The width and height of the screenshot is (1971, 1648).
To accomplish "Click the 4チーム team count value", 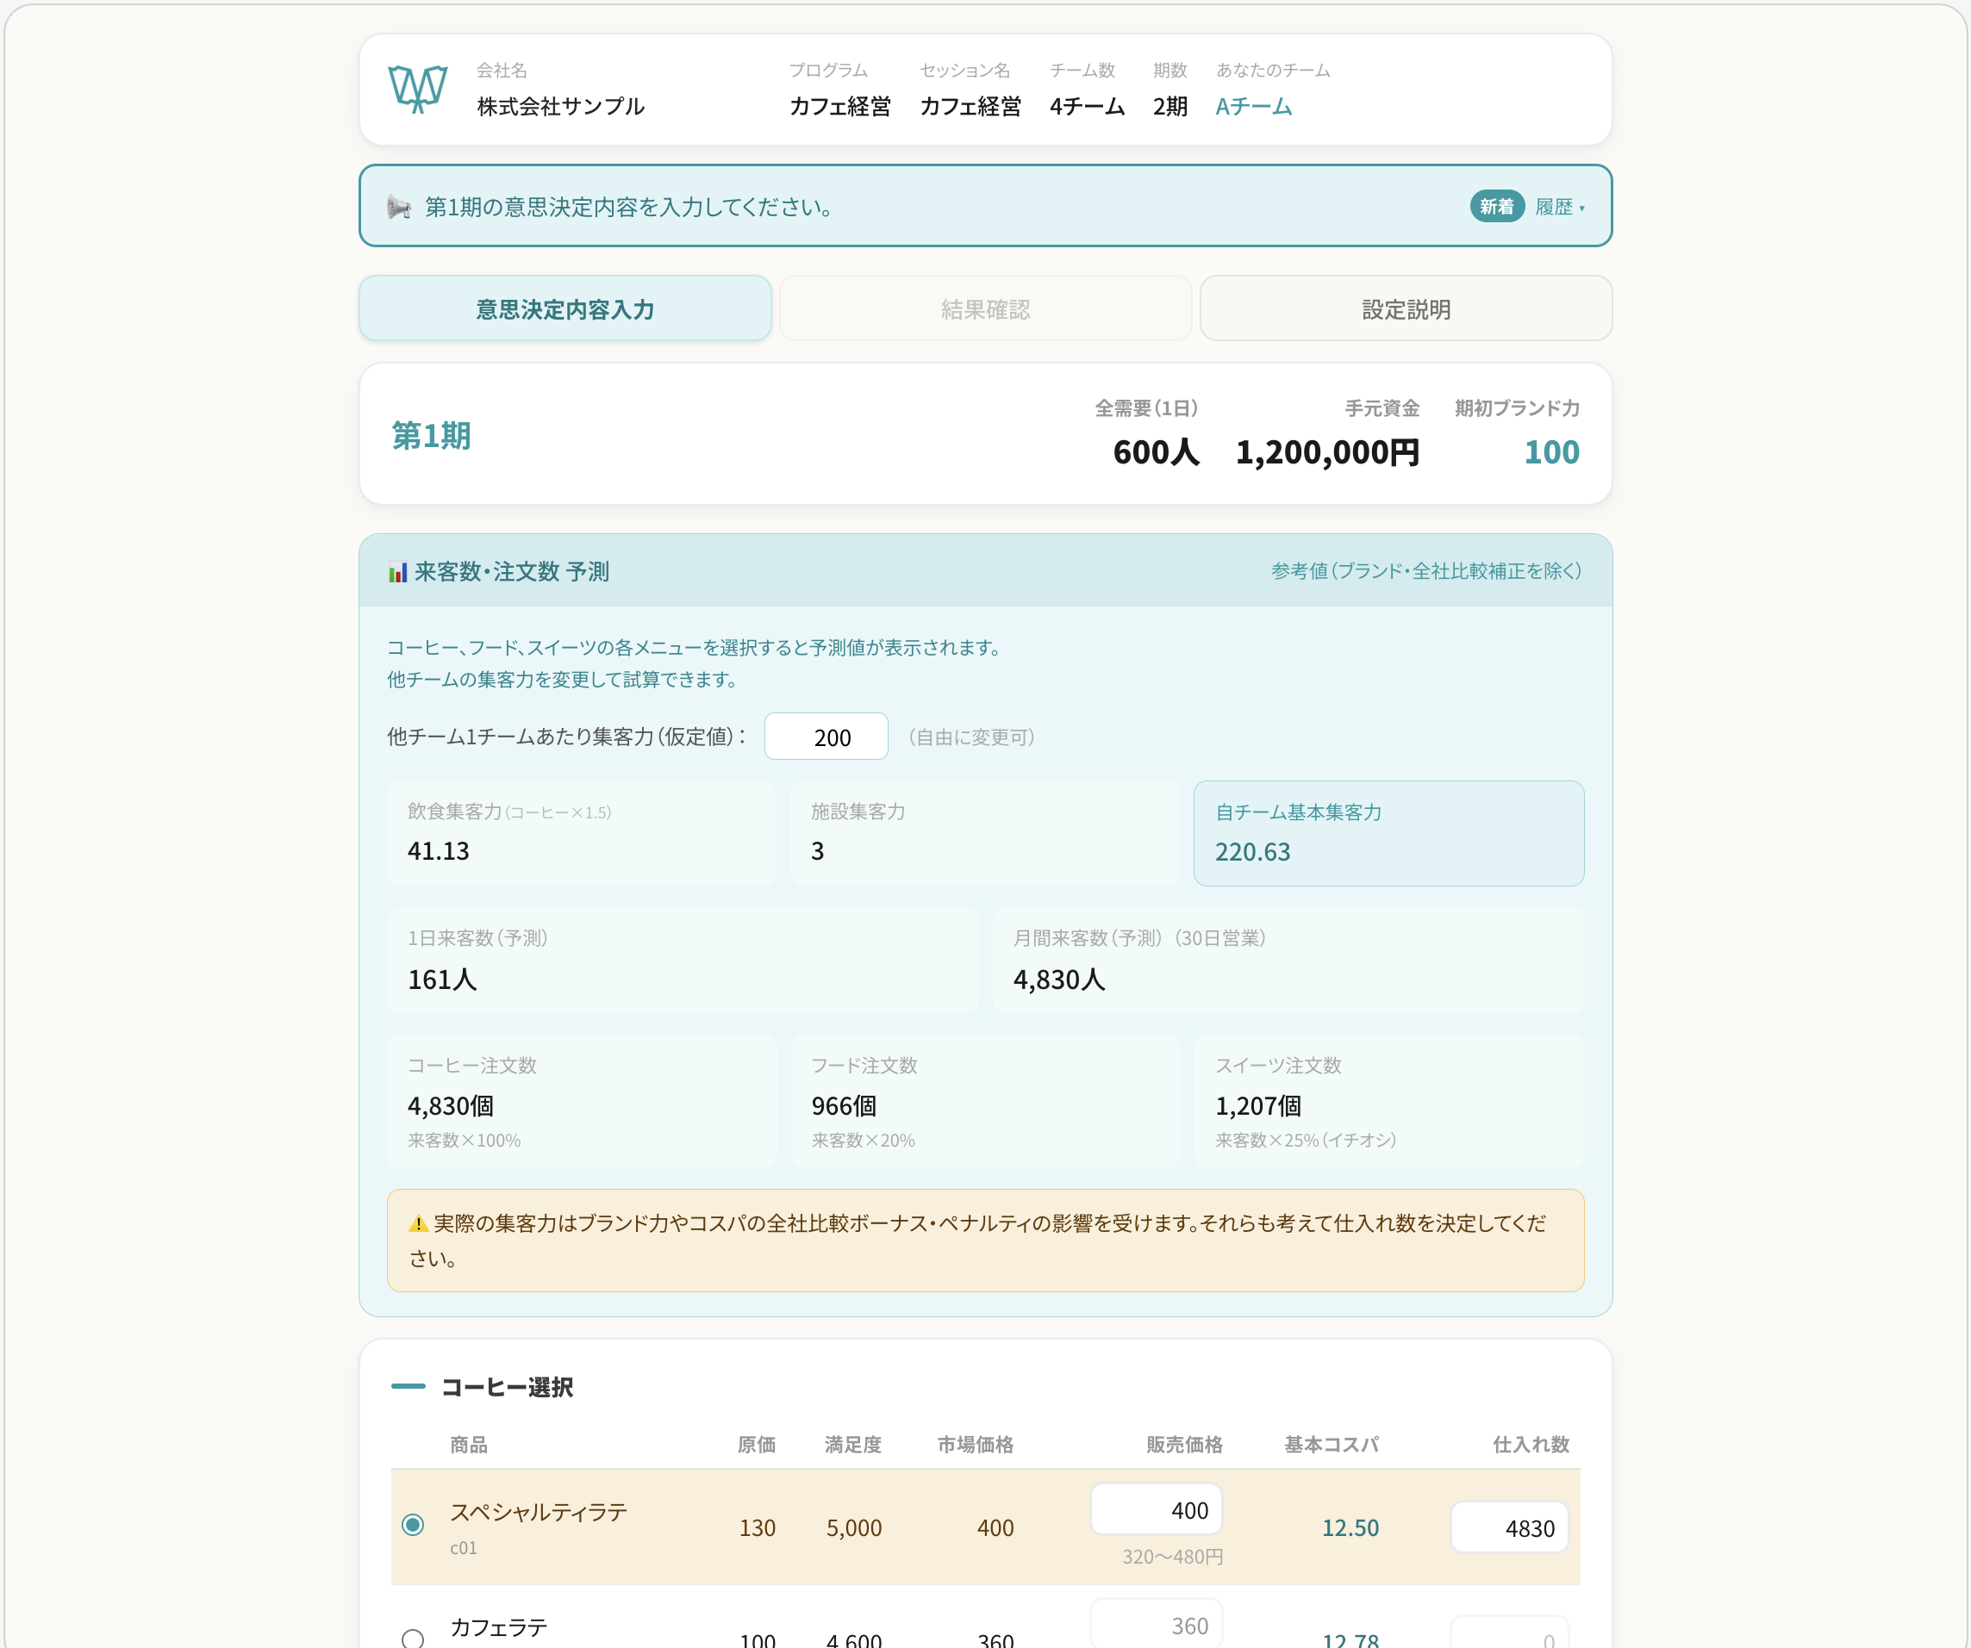I will (1087, 107).
